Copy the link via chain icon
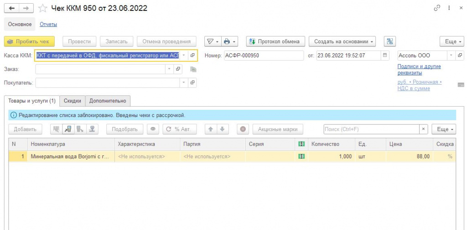 pos(437,8)
